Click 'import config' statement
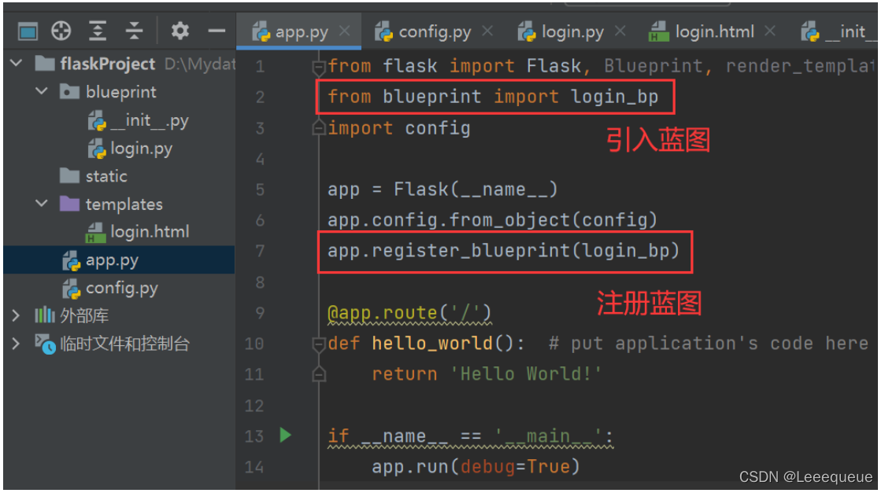 pyautogui.click(x=398, y=128)
